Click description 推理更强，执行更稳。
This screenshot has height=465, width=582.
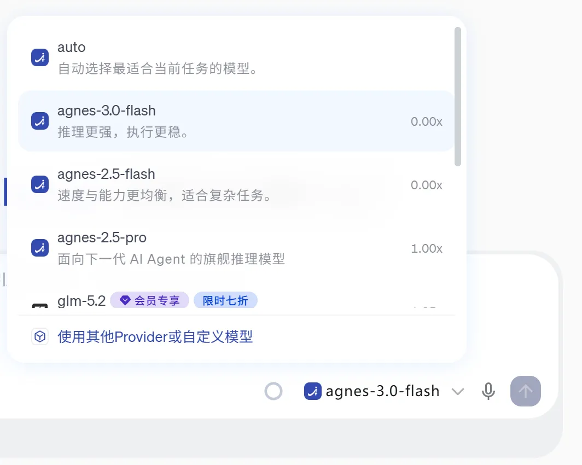(124, 132)
